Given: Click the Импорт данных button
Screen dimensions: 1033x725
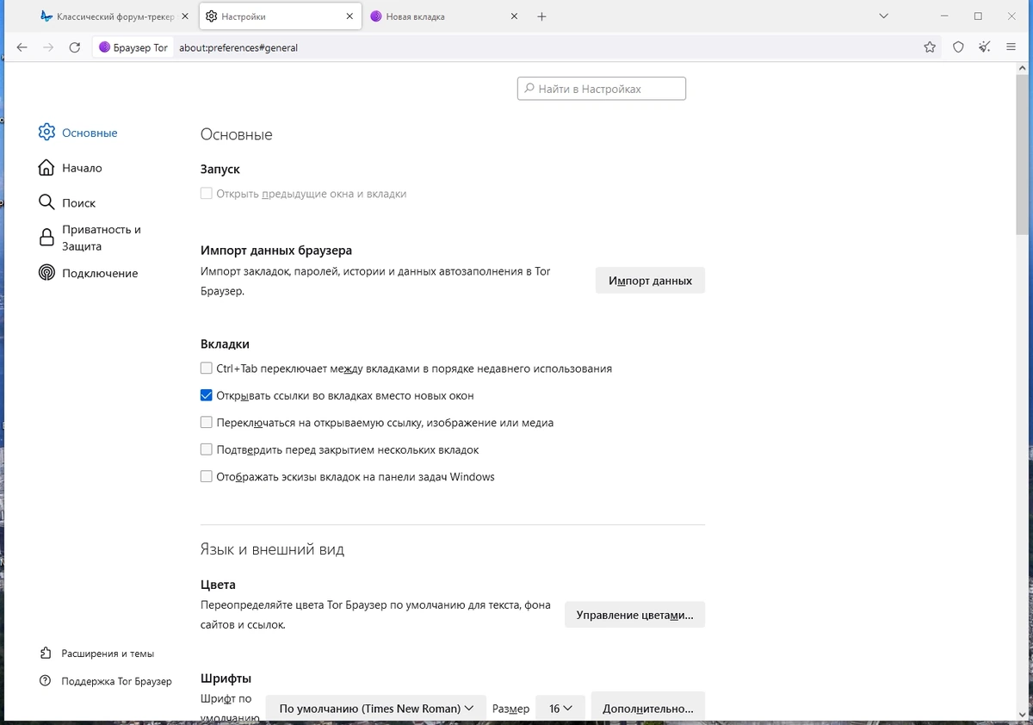Looking at the screenshot, I should coord(650,281).
